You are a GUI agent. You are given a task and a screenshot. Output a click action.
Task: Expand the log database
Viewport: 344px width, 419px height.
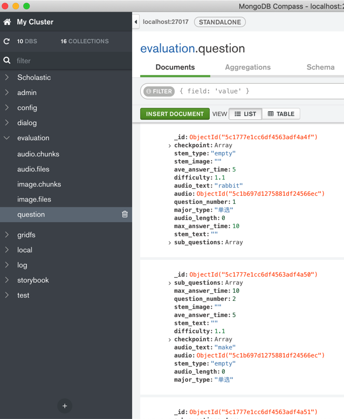pos(7,265)
